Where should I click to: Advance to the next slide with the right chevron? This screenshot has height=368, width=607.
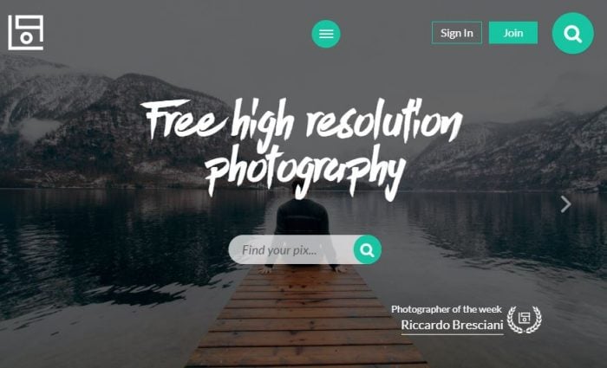click(x=566, y=204)
